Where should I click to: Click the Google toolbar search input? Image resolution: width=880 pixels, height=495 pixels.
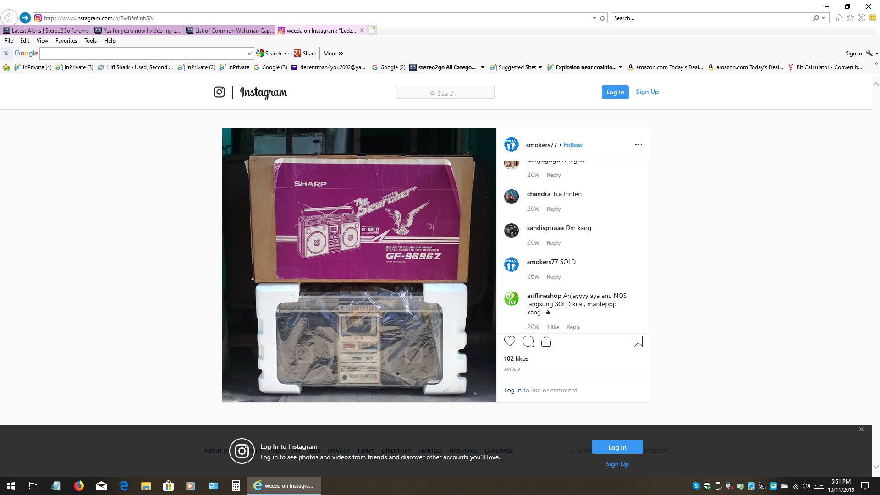(x=143, y=54)
